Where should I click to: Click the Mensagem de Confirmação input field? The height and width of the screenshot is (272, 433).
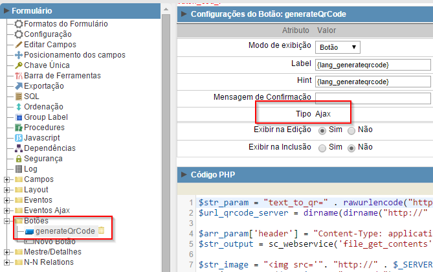point(373,98)
